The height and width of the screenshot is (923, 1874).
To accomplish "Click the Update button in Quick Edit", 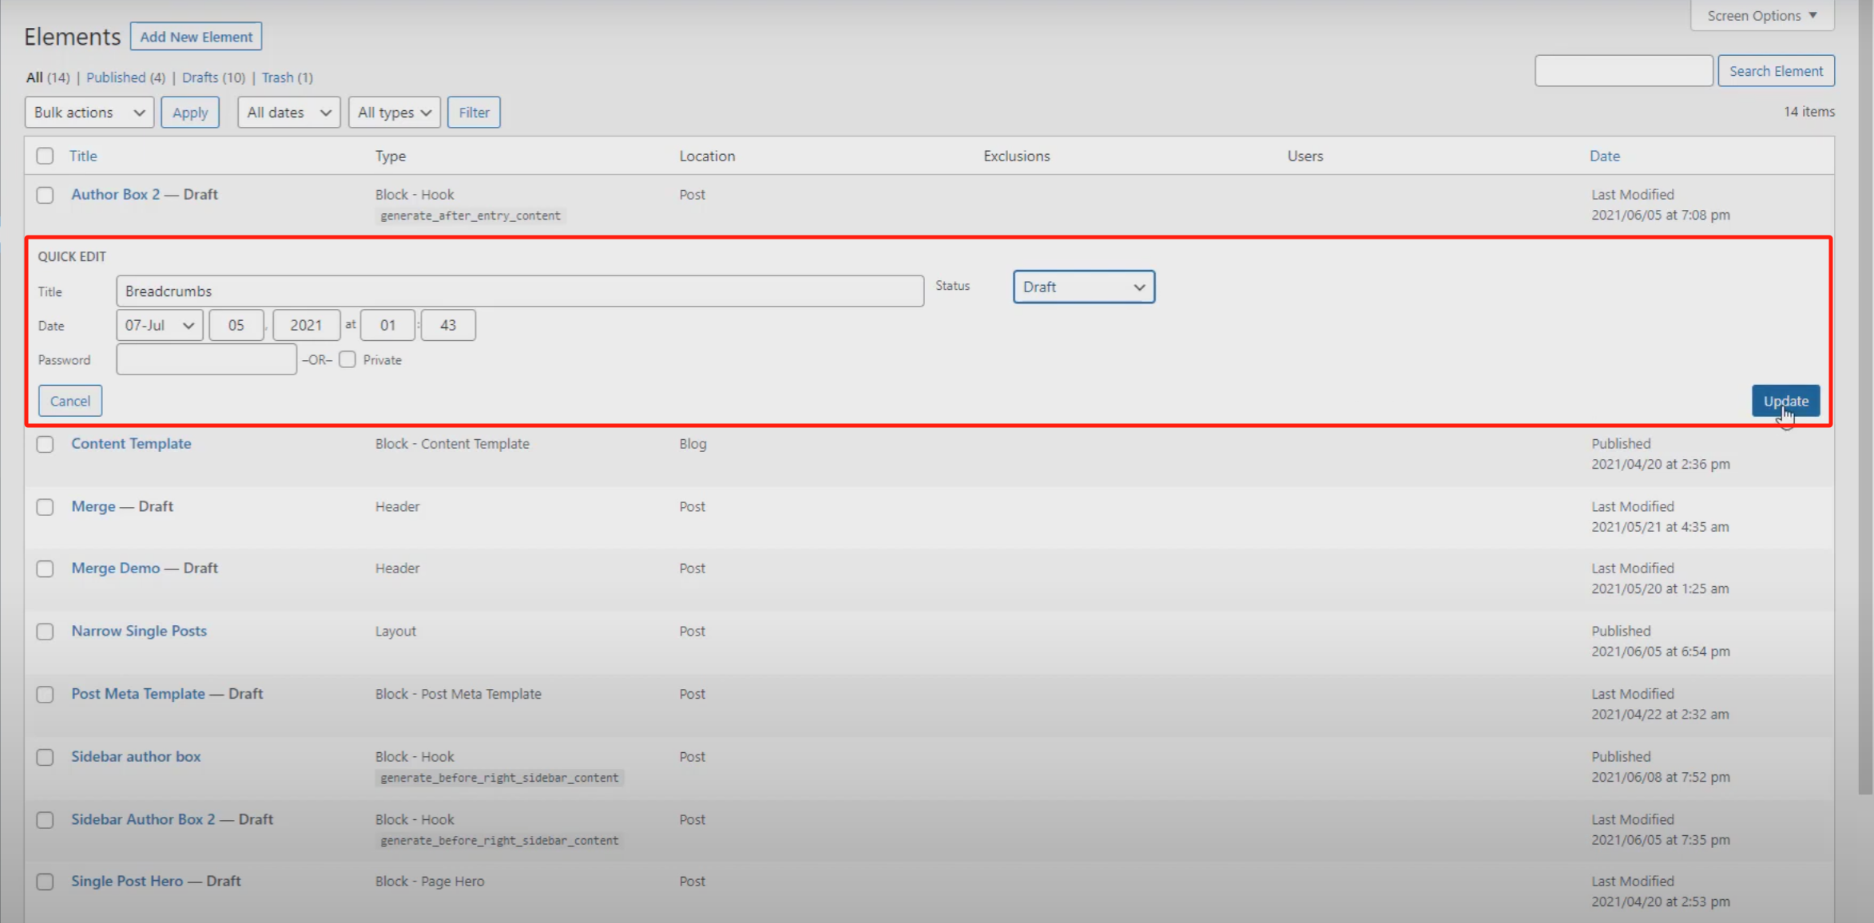I will [1785, 401].
